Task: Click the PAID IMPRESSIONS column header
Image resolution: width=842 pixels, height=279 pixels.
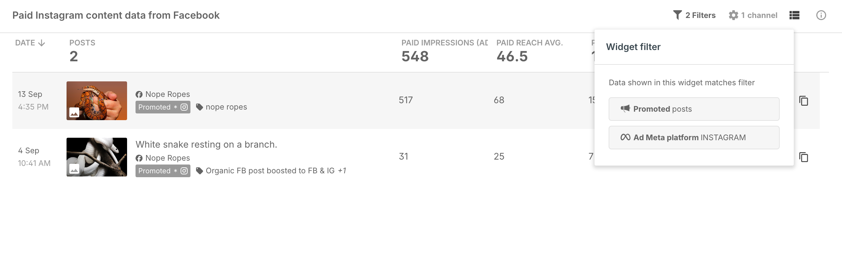Action: pyautogui.click(x=445, y=43)
